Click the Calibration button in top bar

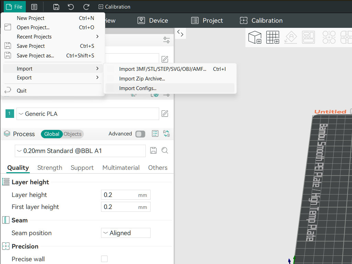click(x=114, y=7)
